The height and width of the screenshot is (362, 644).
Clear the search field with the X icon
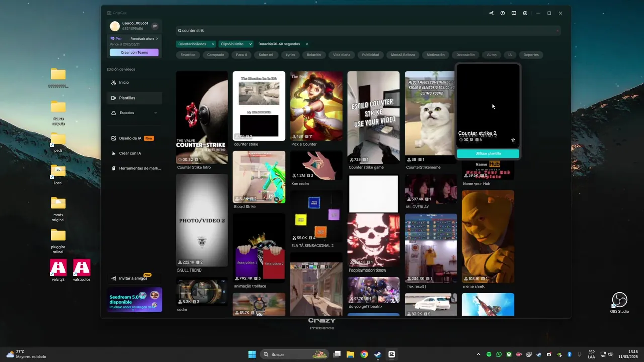coord(557,31)
